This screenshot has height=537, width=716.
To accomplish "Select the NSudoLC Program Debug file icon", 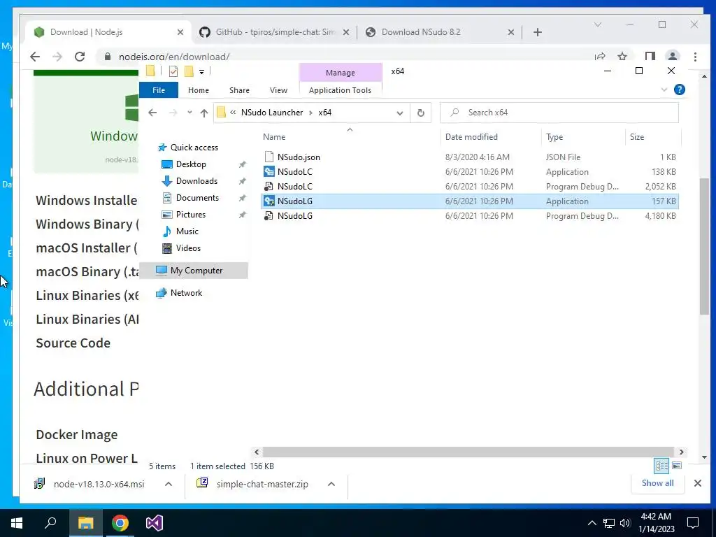I will click(269, 186).
